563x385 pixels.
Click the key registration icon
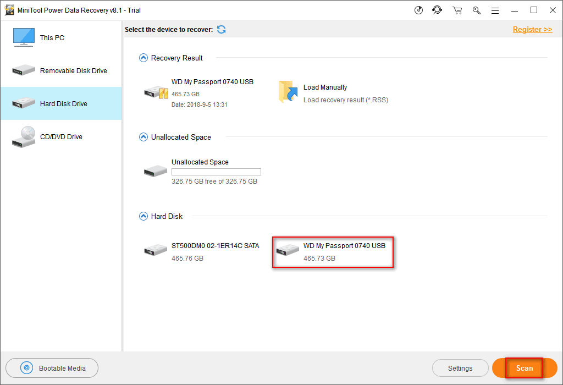[477, 10]
